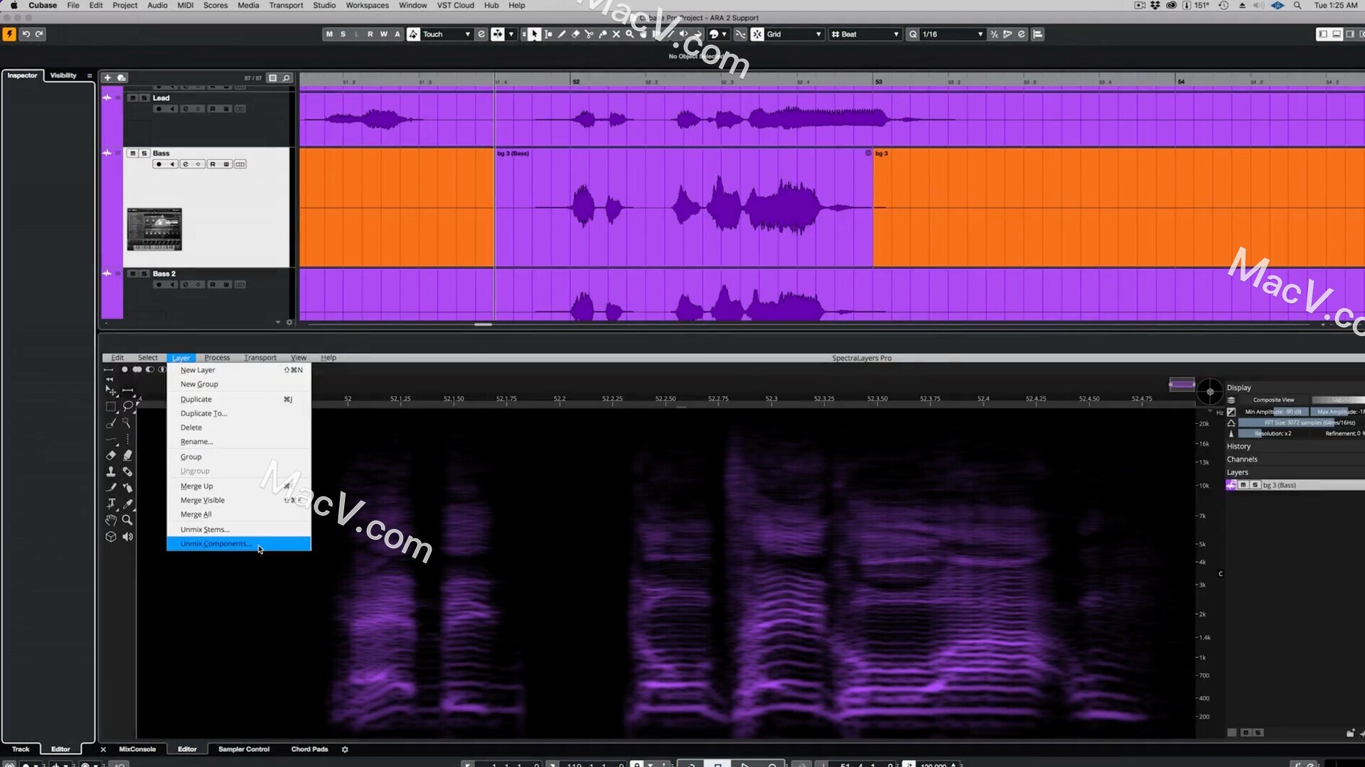Choose New Layer in Layer menu
The width and height of the screenshot is (1365, 767).
tap(239, 370)
